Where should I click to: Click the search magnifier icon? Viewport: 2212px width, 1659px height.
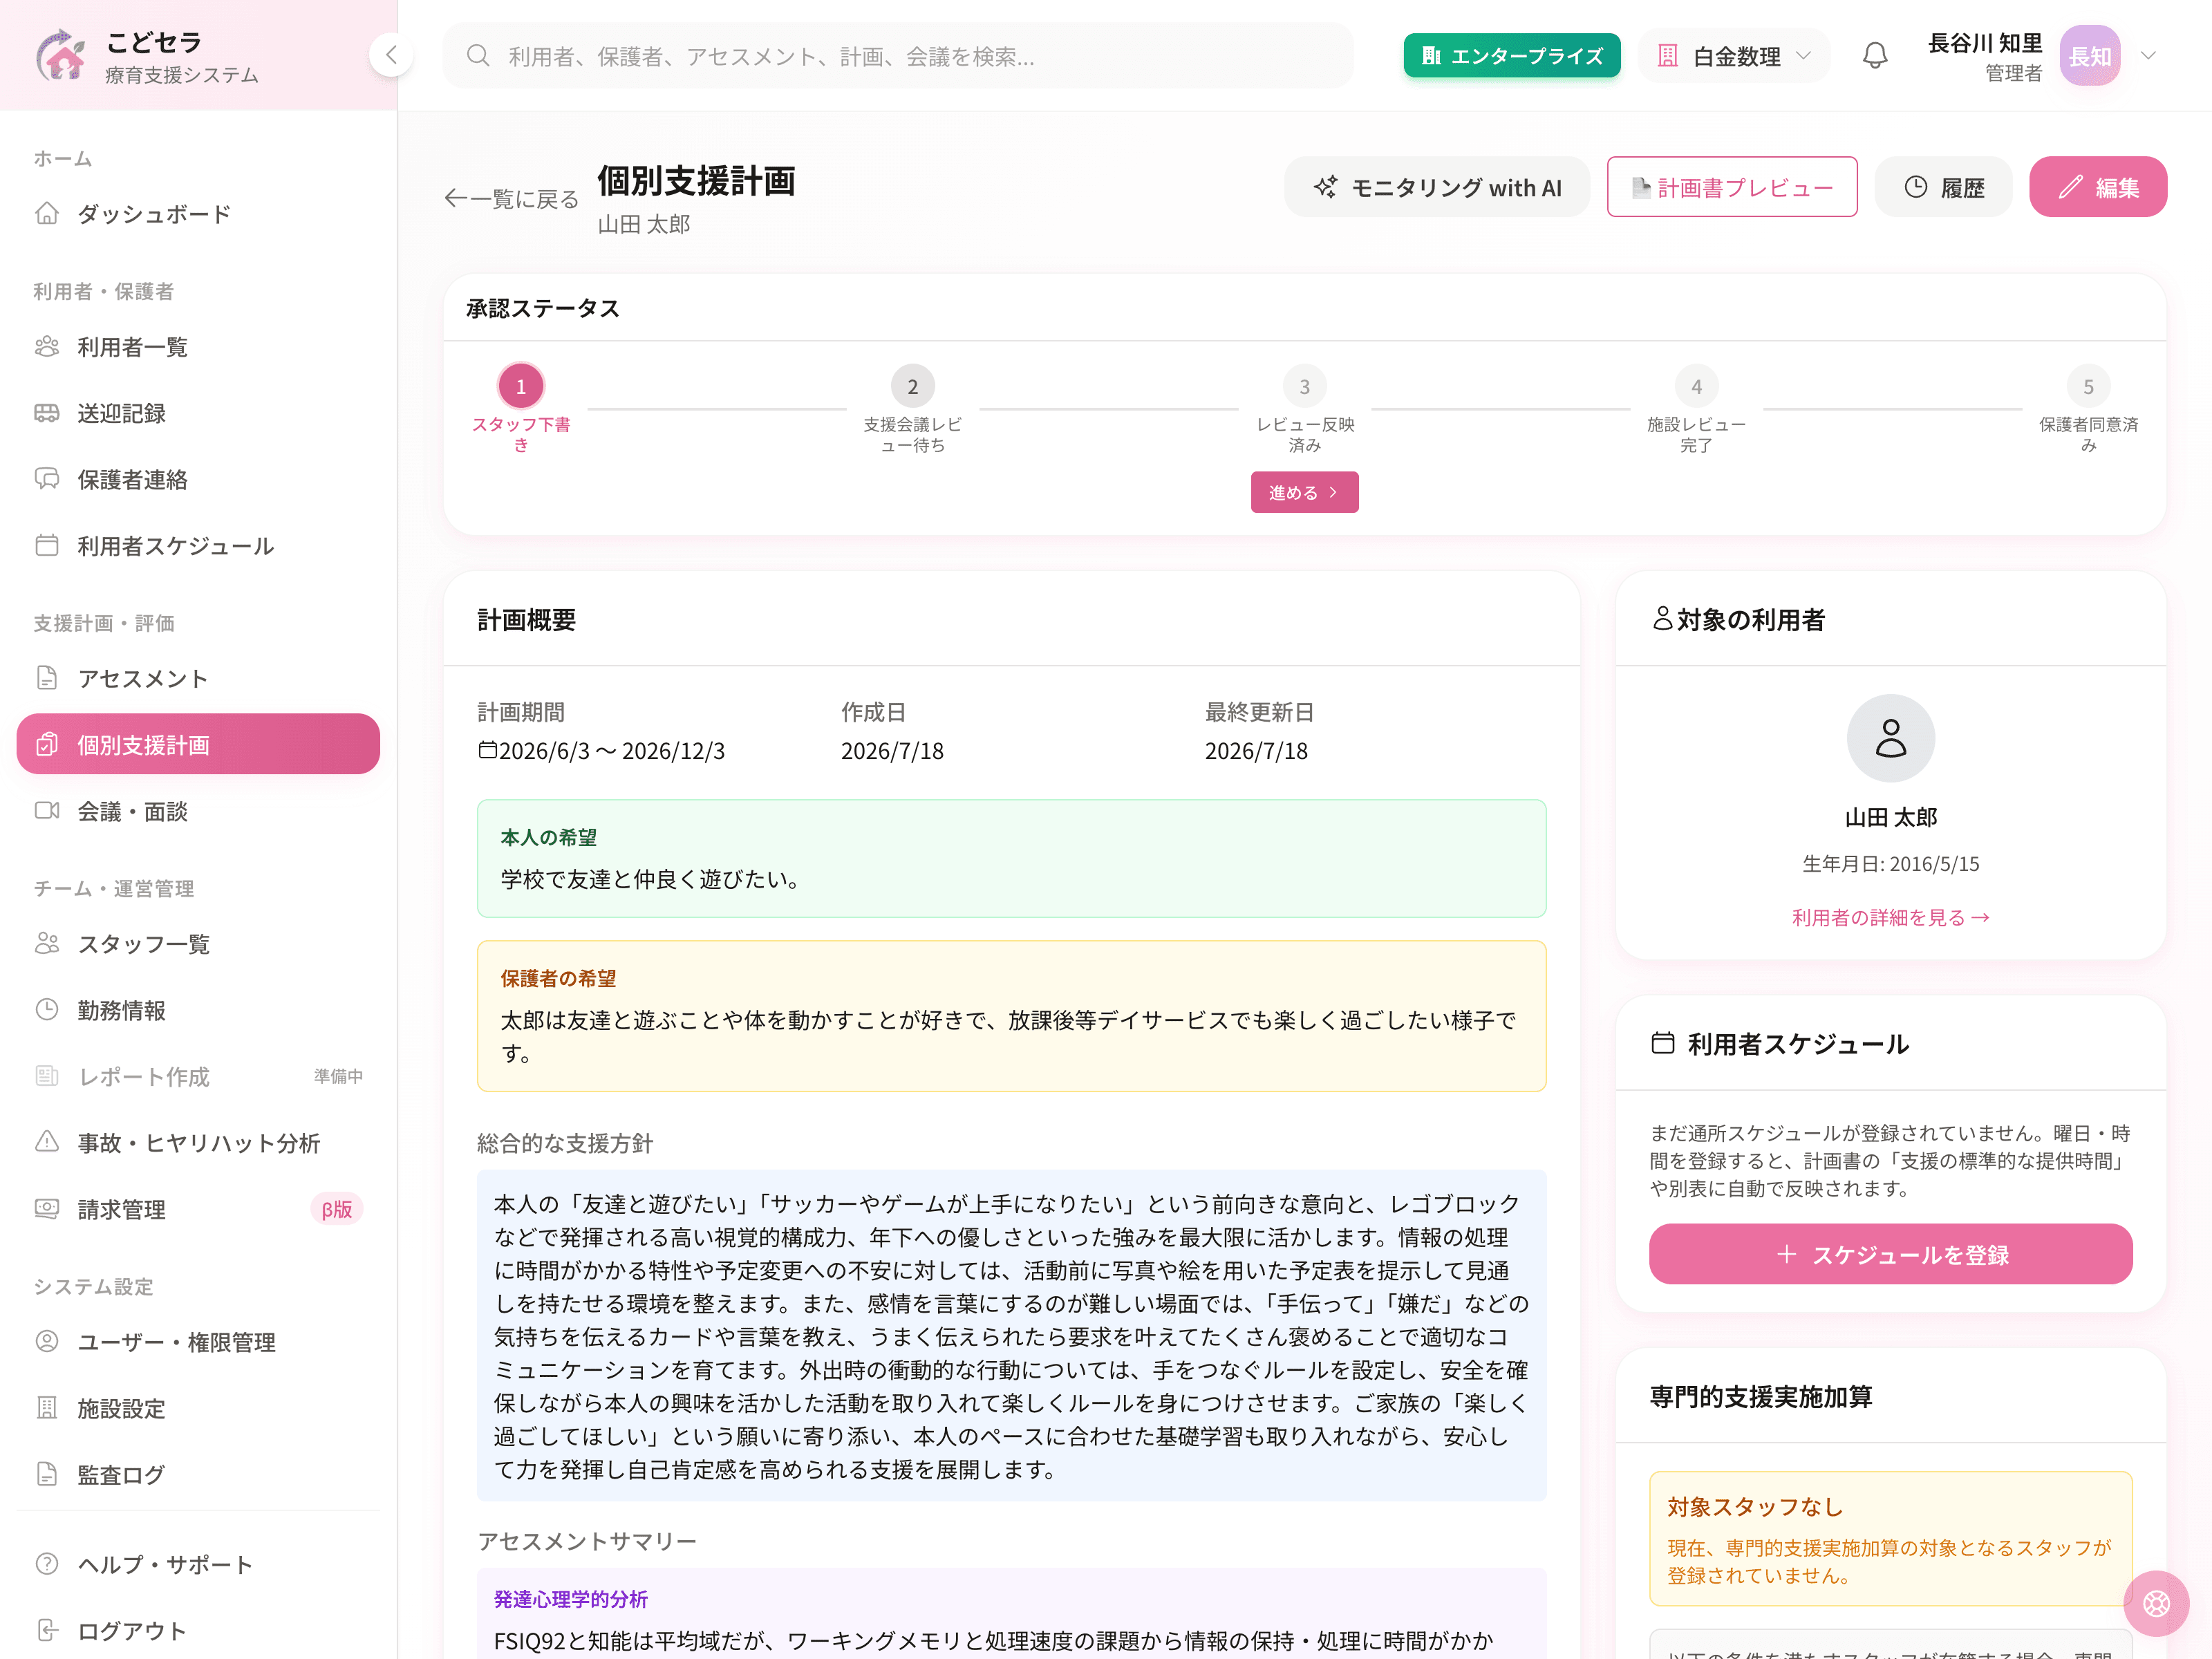[x=478, y=56]
